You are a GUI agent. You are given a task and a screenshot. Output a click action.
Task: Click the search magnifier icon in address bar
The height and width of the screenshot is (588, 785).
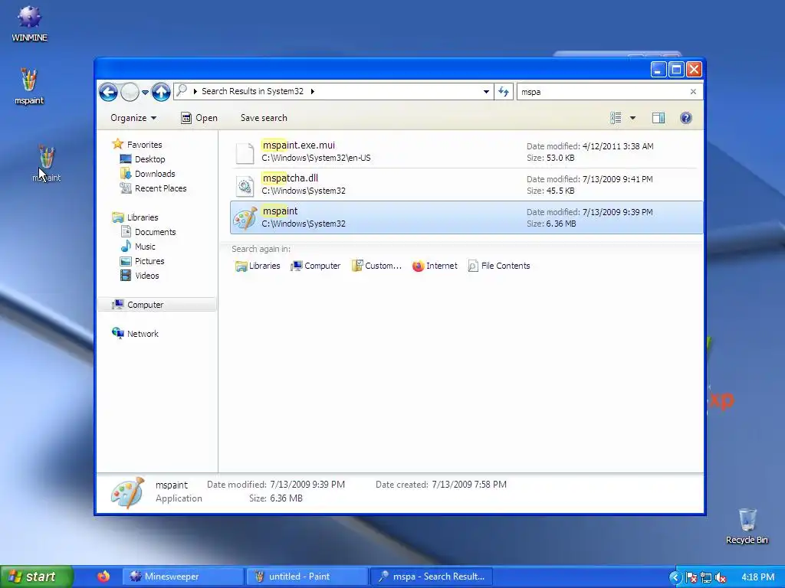[x=182, y=90]
